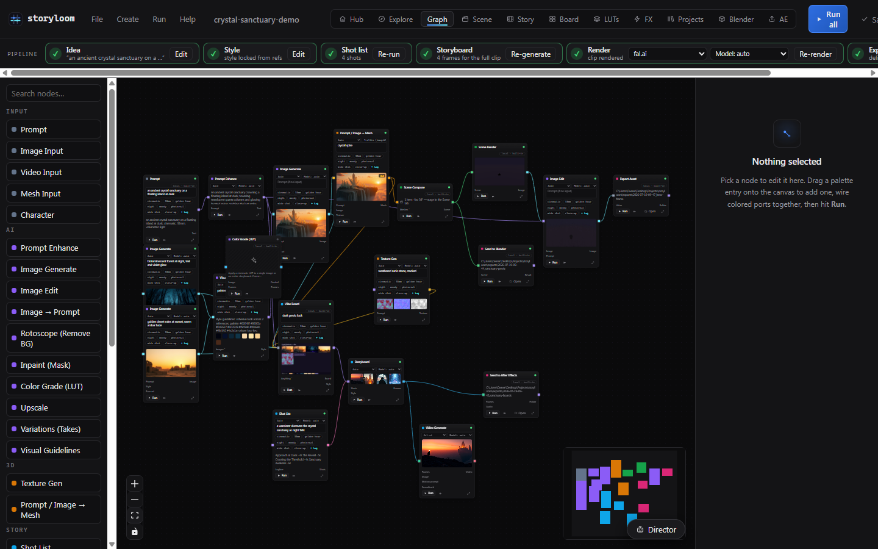Expand the Video Generate node
878x549 pixels.
point(468,493)
